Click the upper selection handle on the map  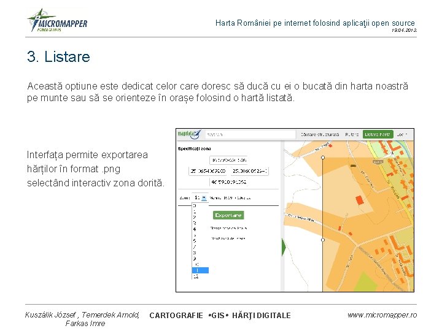[323, 158]
